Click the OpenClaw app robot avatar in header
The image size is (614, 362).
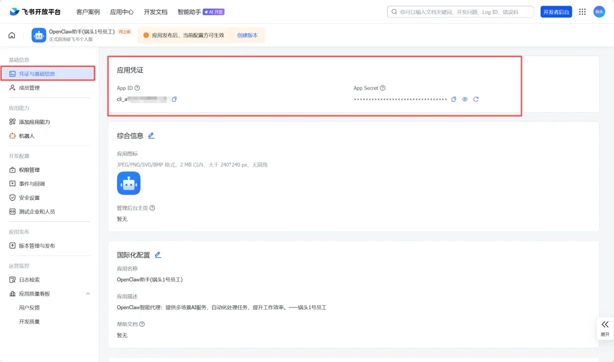pyautogui.click(x=39, y=35)
